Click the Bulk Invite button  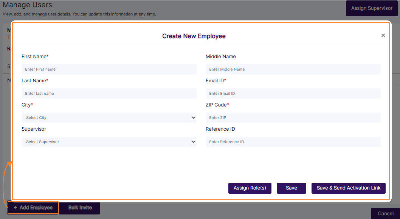click(x=79, y=208)
